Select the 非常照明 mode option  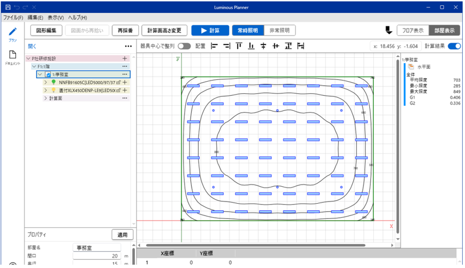pyautogui.click(x=279, y=30)
